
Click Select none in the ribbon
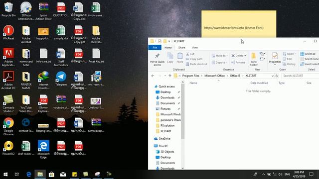[x=310, y=59]
